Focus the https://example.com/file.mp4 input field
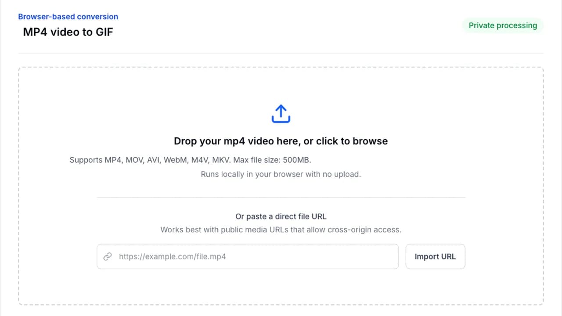Screen dimensions: 562x316 point(248,257)
